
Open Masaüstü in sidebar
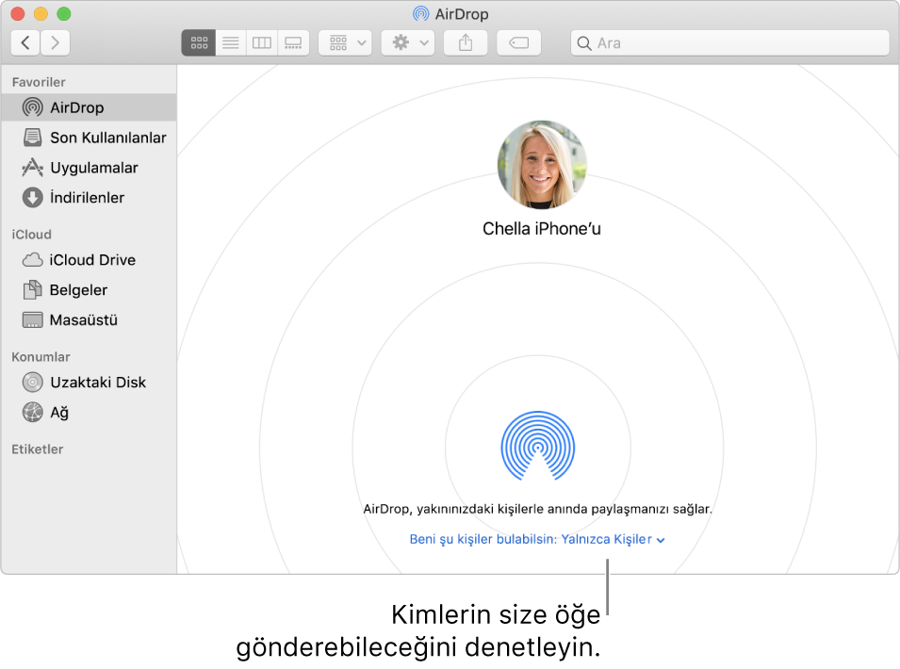click(x=89, y=319)
